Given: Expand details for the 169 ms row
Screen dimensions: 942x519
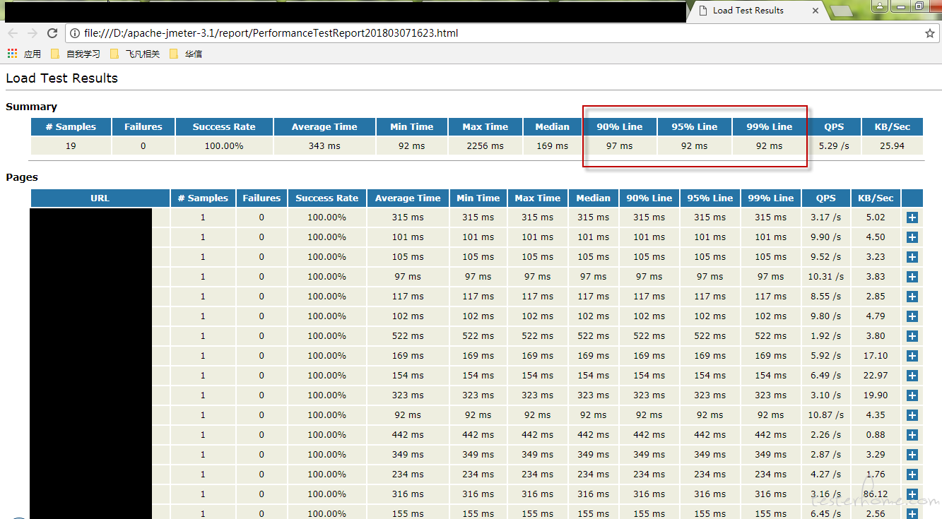Looking at the screenshot, I should pos(912,356).
